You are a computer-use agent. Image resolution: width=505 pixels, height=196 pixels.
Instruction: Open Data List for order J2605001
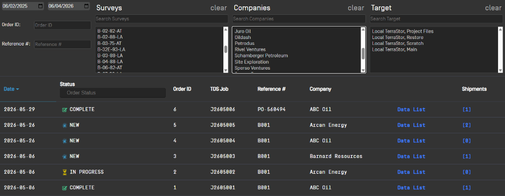tap(411, 188)
